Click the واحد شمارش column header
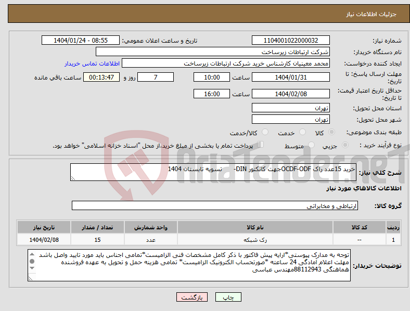This screenshot has height=311, width=410. [150, 227]
